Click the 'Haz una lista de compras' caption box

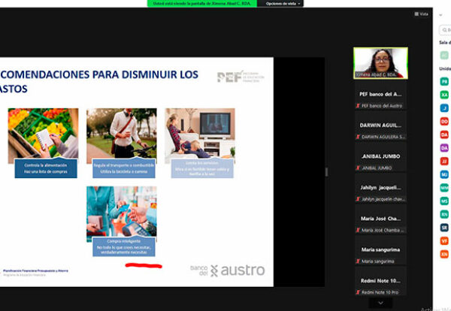coord(46,168)
